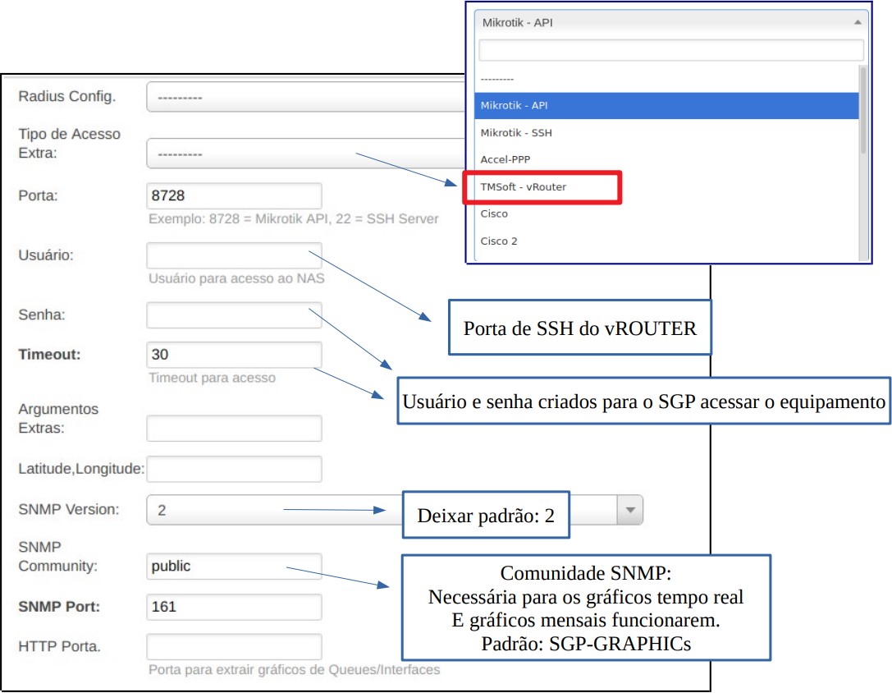Open the Radius Config dropdown
Image resolution: width=892 pixels, height=693 pixels.
click(305, 97)
